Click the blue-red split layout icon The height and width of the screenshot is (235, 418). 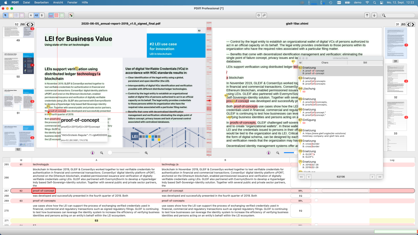51,15
